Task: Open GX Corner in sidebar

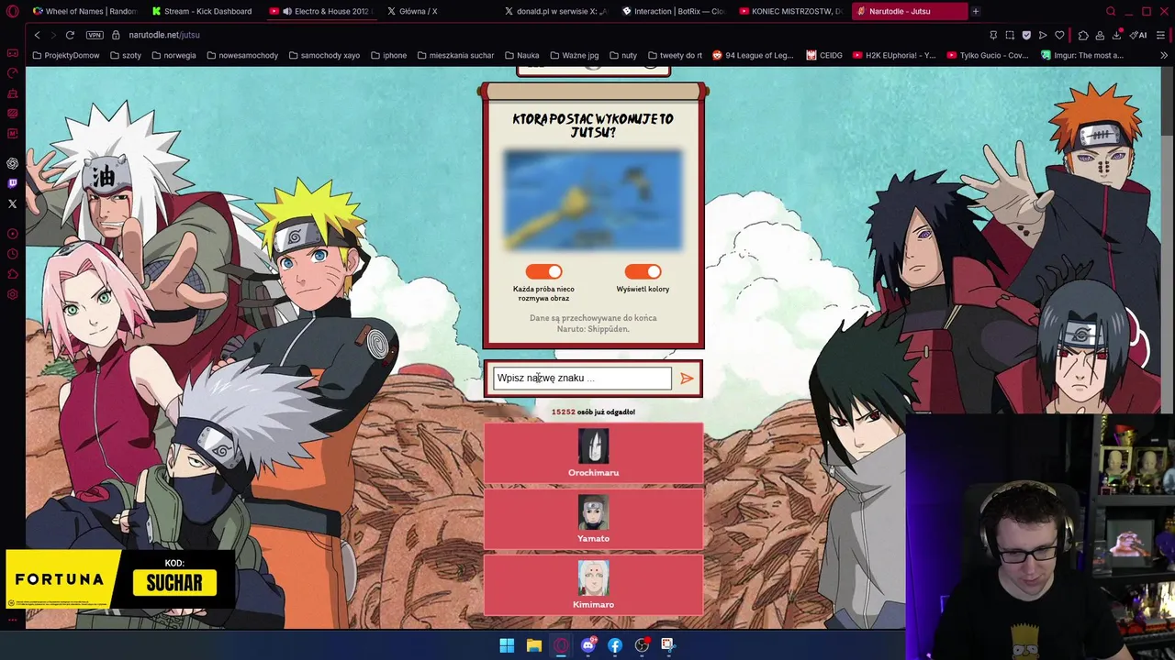Action: pyautogui.click(x=12, y=53)
